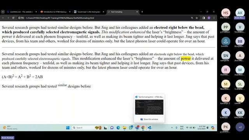This screenshot has height=140, width=249.
Task: Open the Chrome three-dot menu
Action: point(214,18)
